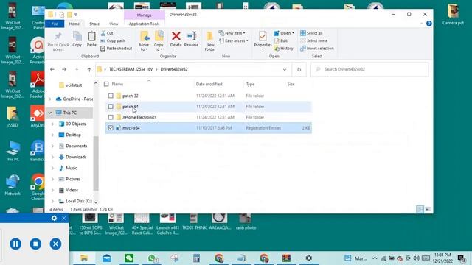Click Select all in ribbon
This screenshot has width=472, height=265.
pos(311,33)
